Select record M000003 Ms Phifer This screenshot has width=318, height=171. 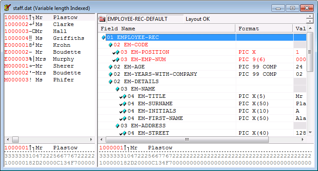50,80
